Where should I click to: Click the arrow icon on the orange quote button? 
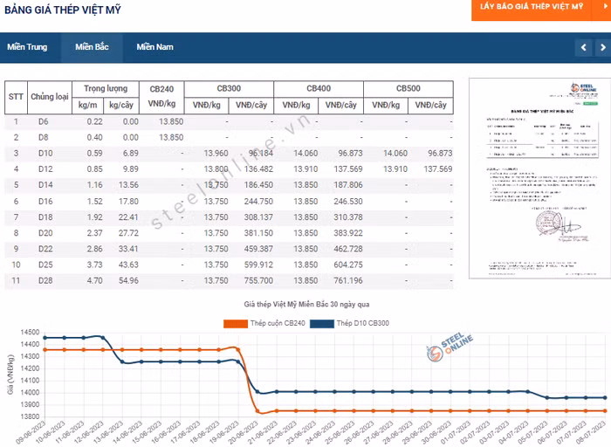pyautogui.click(x=594, y=6)
